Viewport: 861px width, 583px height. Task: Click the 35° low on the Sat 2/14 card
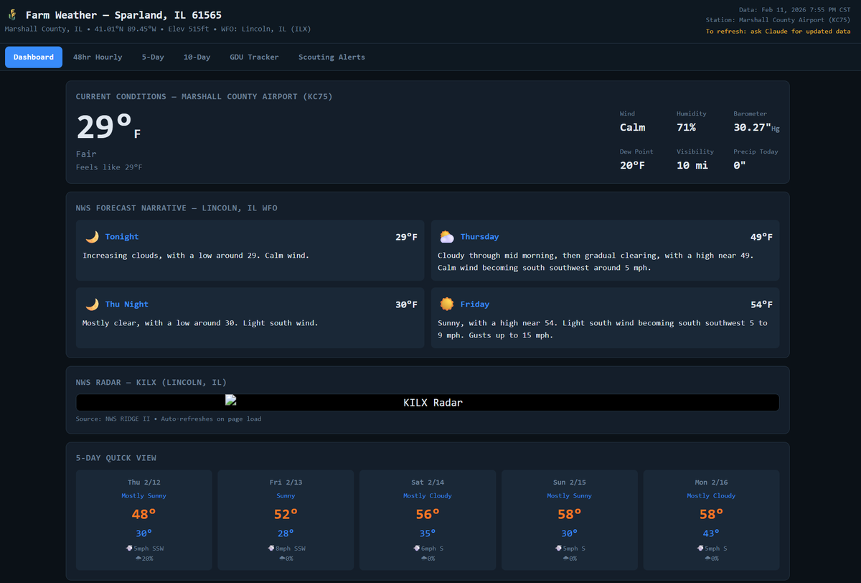[428, 533]
